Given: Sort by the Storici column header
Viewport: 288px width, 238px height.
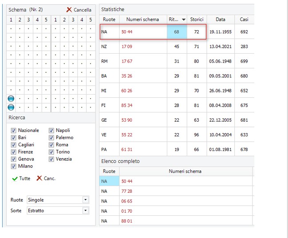Looking at the screenshot, I should [197, 20].
